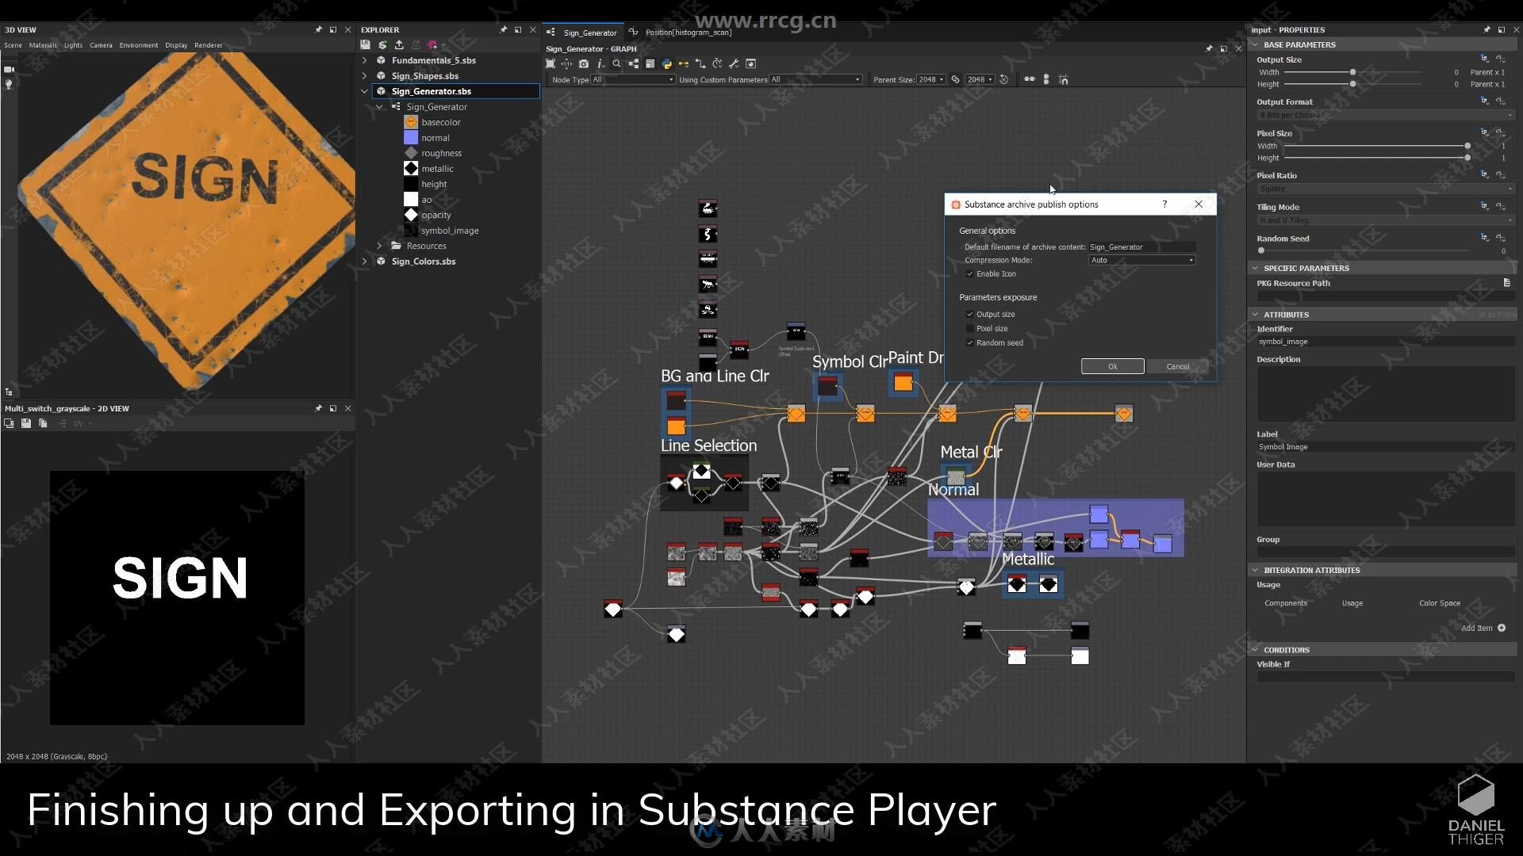Click the horizontal align nodes icon
The image size is (1523, 856).
click(1030, 79)
